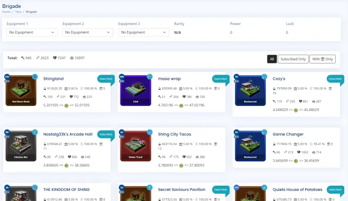348x201 pixels.
Task: Click the Restaurant thumbnail on Cozy's card
Action: tap(250, 90)
